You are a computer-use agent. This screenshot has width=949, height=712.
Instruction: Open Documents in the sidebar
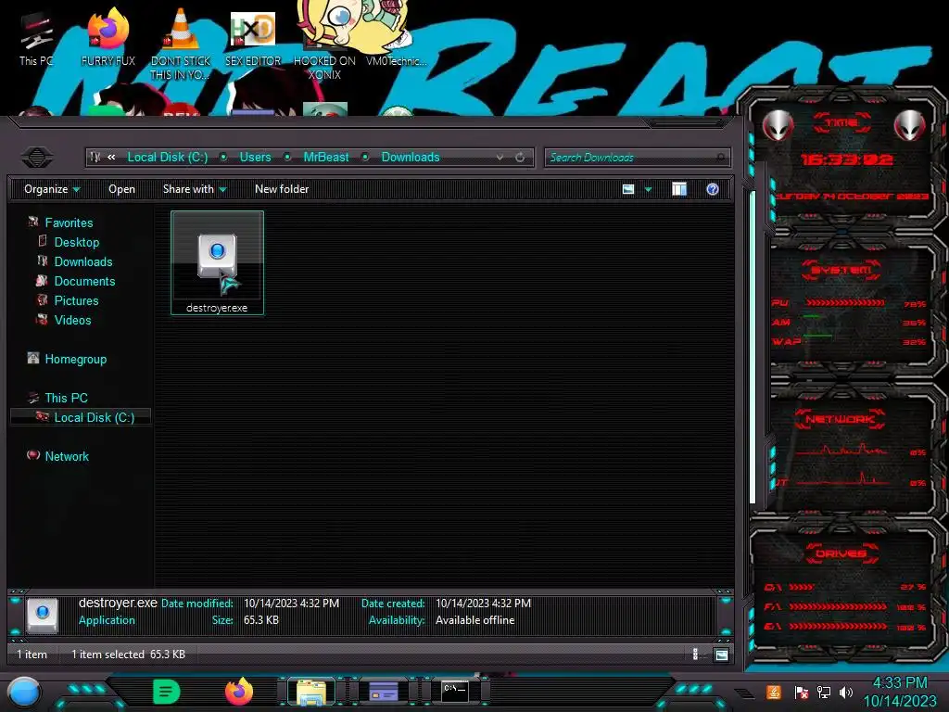point(84,281)
